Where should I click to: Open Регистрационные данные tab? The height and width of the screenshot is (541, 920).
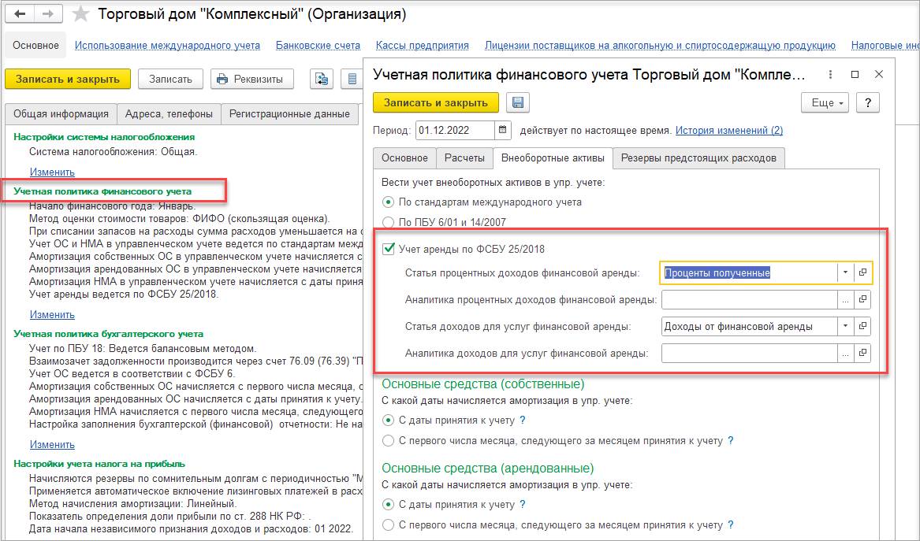pos(289,113)
